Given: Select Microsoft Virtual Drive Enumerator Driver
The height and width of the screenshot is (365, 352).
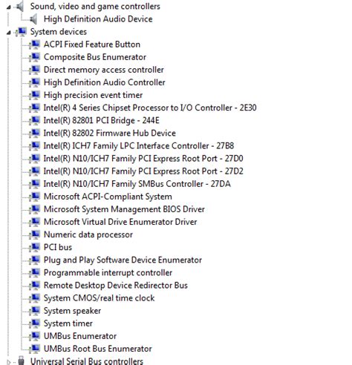Looking at the screenshot, I should pyautogui.click(x=120, y=222).
